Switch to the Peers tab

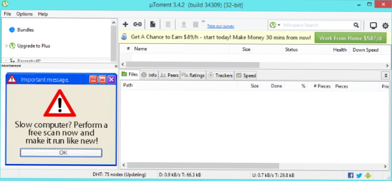(170, 75)
